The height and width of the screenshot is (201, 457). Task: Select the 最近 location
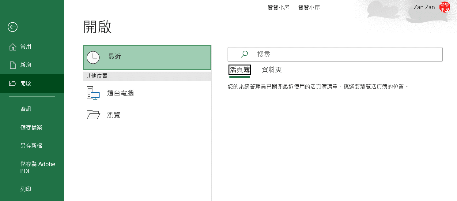[x=147, y=57]
